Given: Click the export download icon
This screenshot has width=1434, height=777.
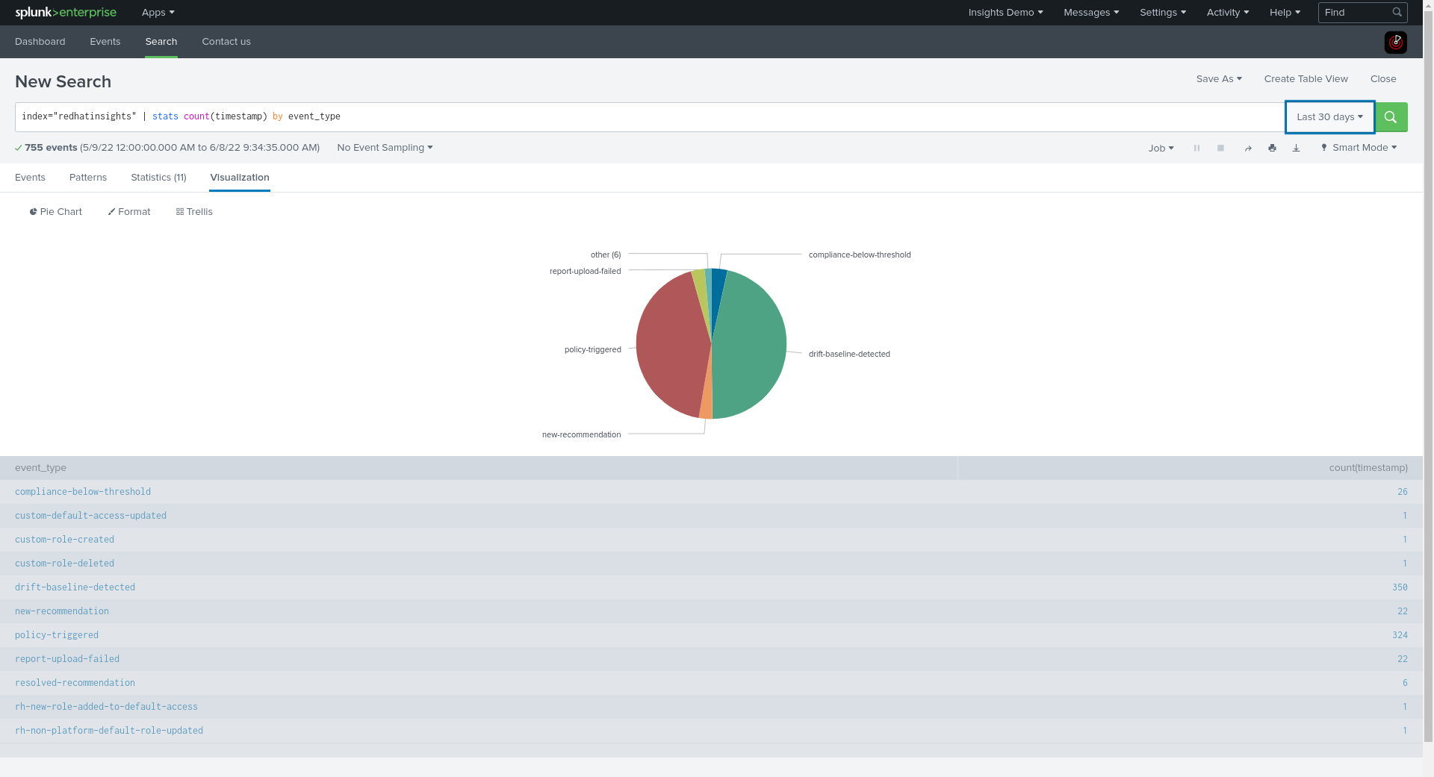Looking at the screenshot, I should [1296, 149].
